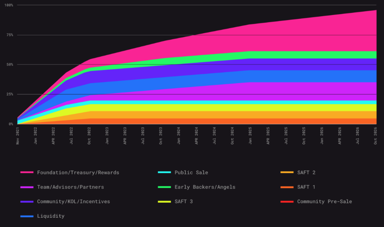Click the cyan Public Sale legend swatch
The image size is (384, 227).
[164, 173]
